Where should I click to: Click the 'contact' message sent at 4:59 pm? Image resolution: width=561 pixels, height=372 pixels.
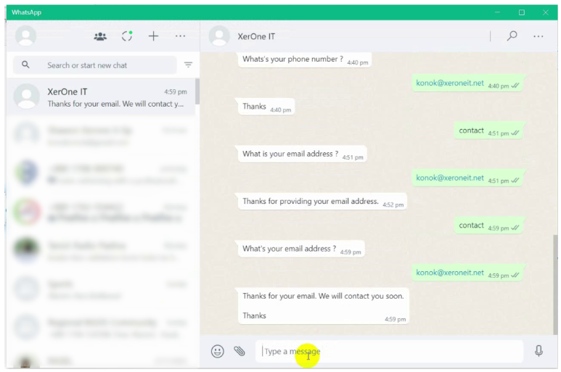(488, 226)
